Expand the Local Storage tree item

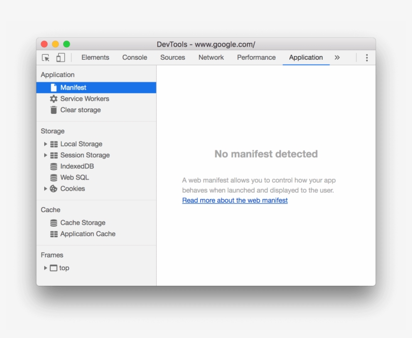click(x=45, y=143)
